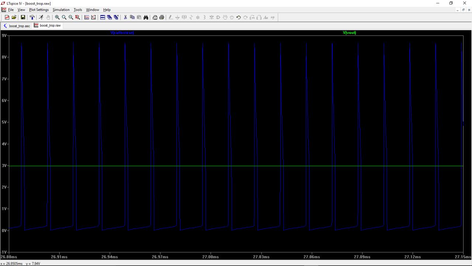472x266 pixels.
Task: Click the V(collecteur) blue trace label
Action: [x=122, y=33]
